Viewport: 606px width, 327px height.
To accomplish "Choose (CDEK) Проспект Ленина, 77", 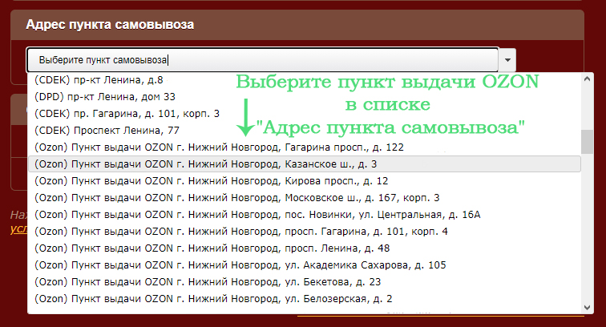I will tap(305, 131).
